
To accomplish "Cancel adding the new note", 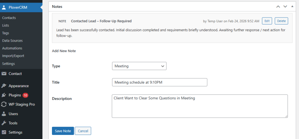I will click(83, 131).
